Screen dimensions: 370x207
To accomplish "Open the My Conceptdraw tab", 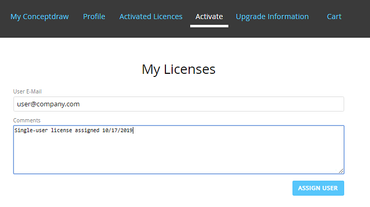I will tap(39, 17).
